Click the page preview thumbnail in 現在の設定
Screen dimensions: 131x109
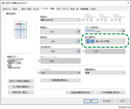click(x=21, y=29)
